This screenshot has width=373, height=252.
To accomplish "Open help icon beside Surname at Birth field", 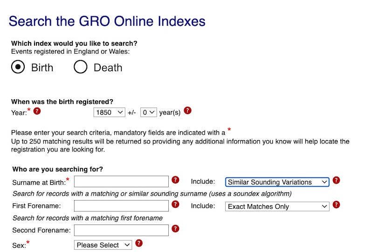I will pyautogui.click(x=175, y=180).
